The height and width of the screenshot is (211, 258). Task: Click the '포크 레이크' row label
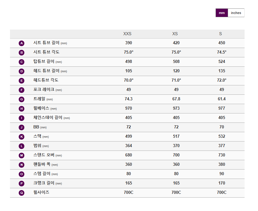tap(44, 89)
